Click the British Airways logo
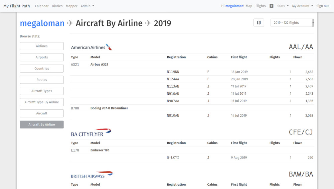Viewport: 334px width, 189px height. tap(92, 174)
